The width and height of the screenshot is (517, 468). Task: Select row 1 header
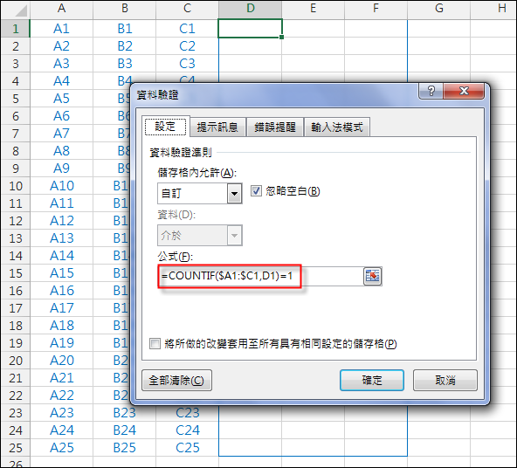tap(16, 29)
